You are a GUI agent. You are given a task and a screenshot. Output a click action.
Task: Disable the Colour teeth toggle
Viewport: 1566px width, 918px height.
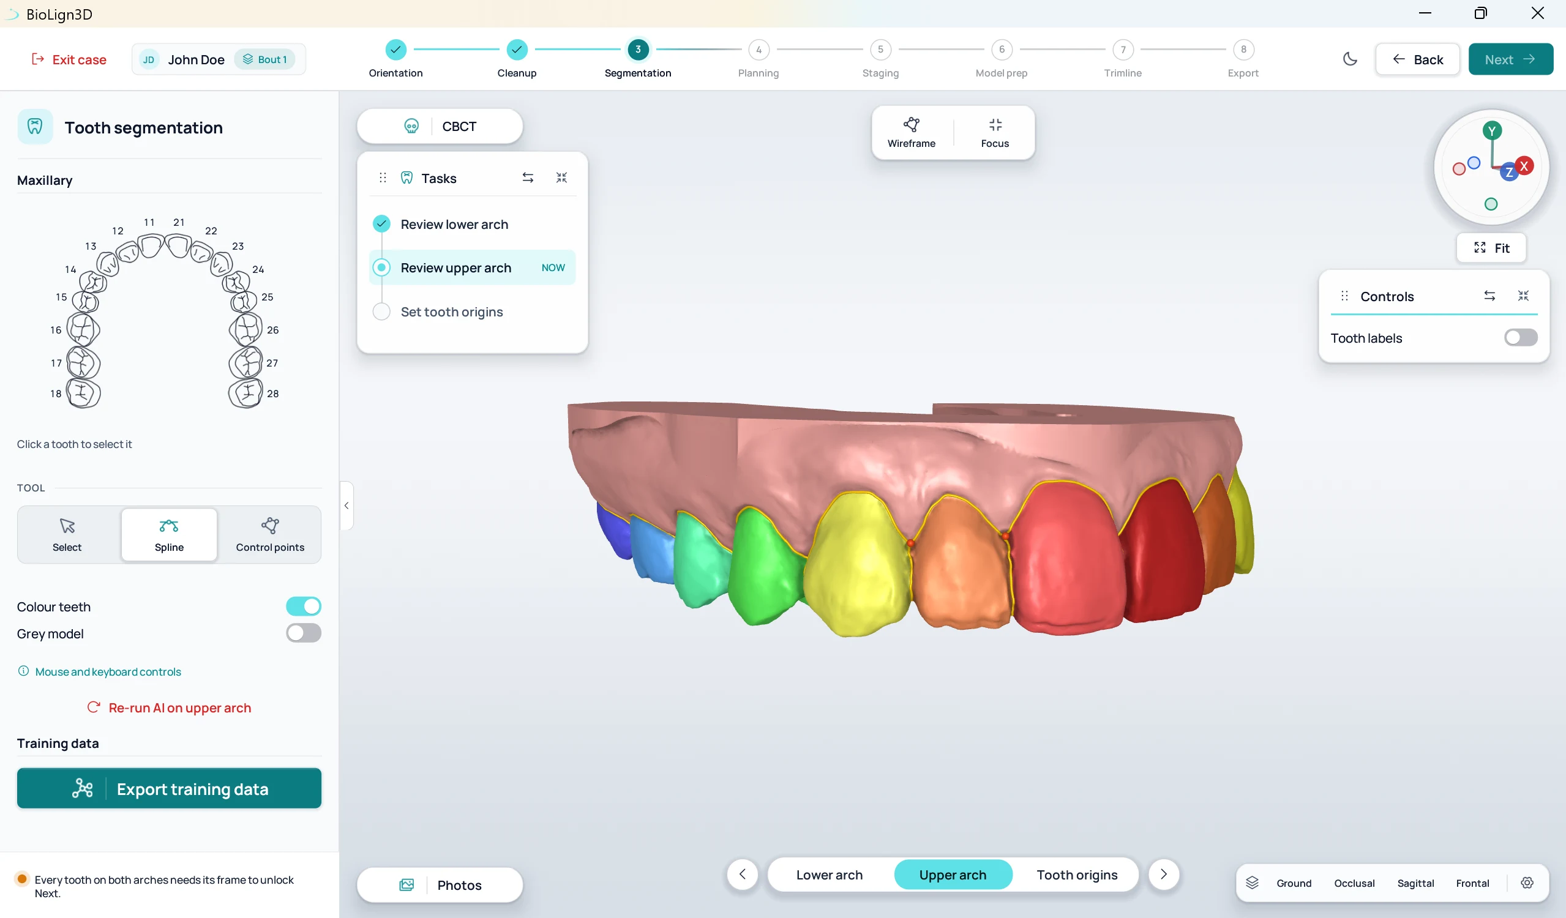click(x=303, y=606)
